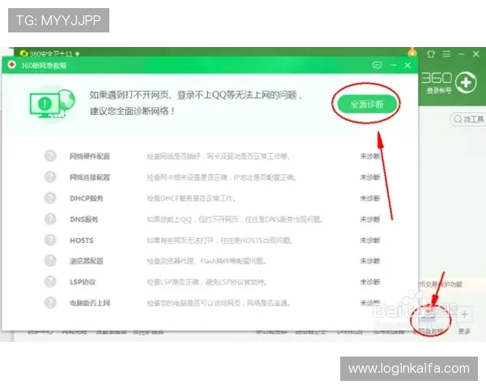
Task: Click the status icon beside 电脑能否上网
Action: [50, 302]
